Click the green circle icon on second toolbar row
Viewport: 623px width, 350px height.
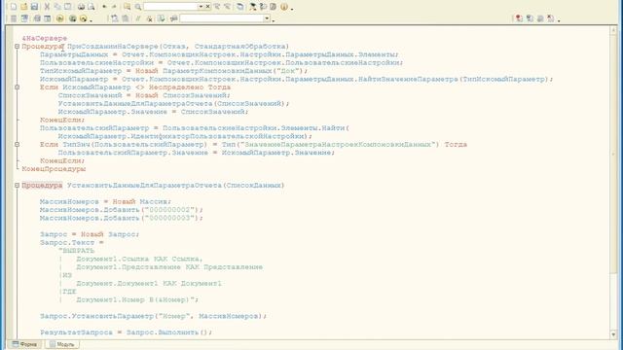(73, 18)
